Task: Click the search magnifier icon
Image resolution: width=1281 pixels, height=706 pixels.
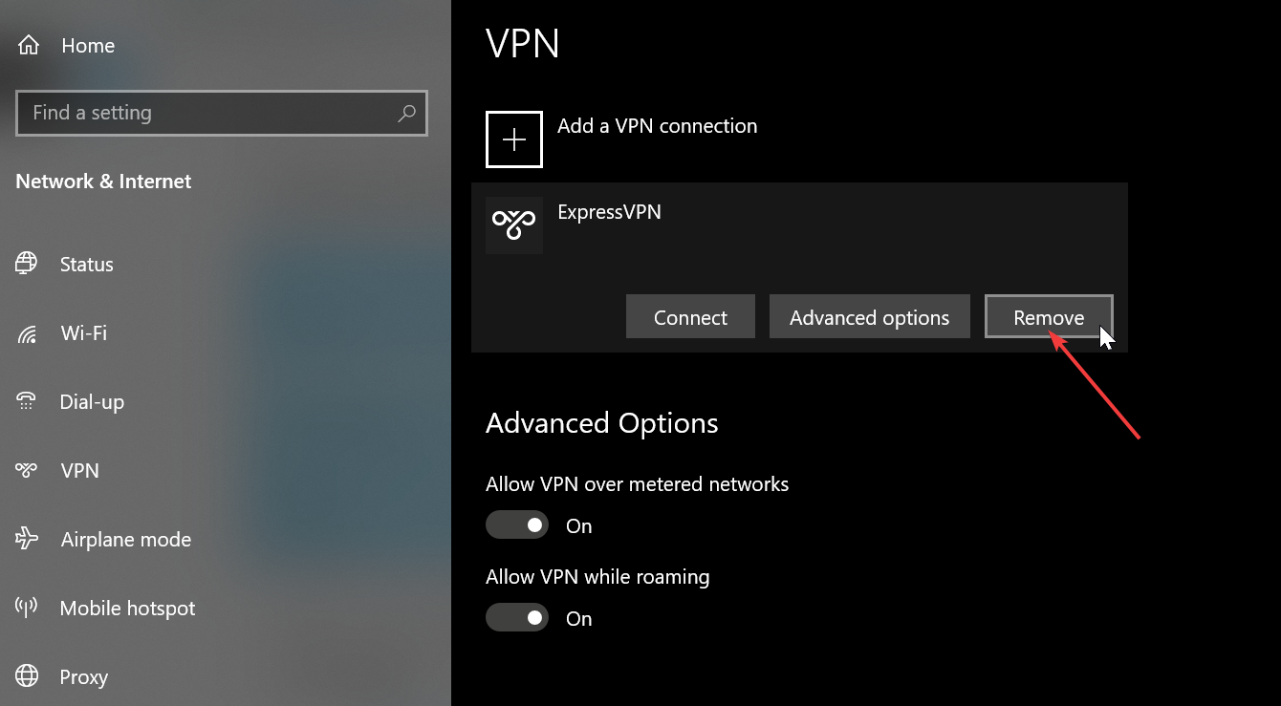Action: 406,113
